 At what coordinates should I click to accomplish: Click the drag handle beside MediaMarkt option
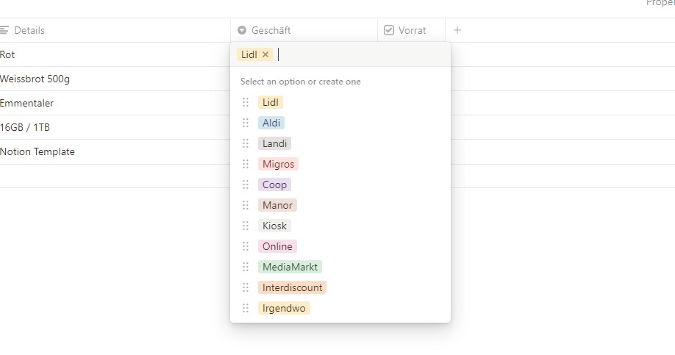[246, 267]
